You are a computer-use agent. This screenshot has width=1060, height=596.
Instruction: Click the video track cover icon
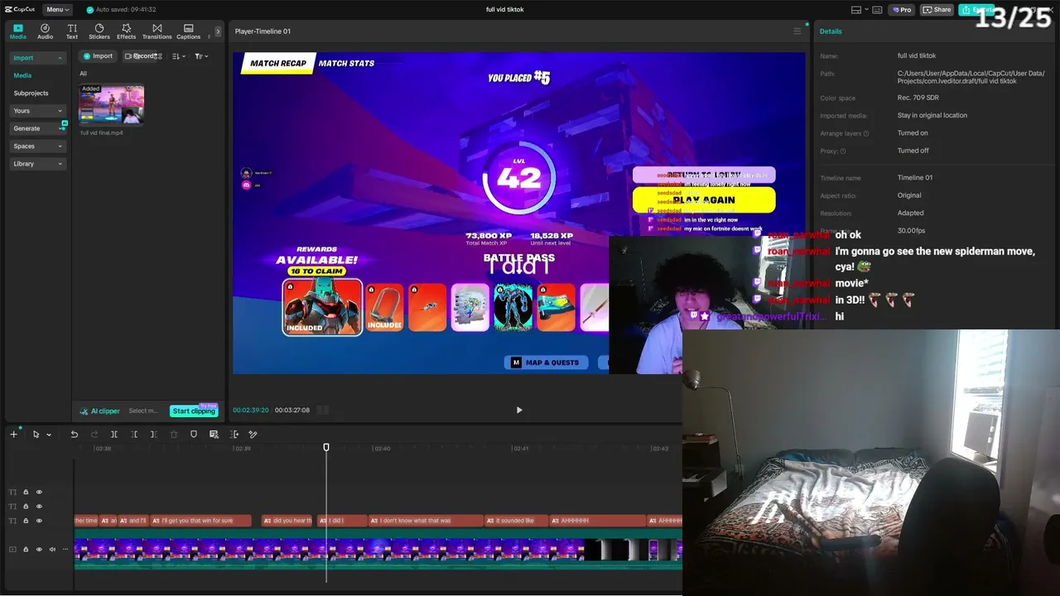tap(12, 549)
